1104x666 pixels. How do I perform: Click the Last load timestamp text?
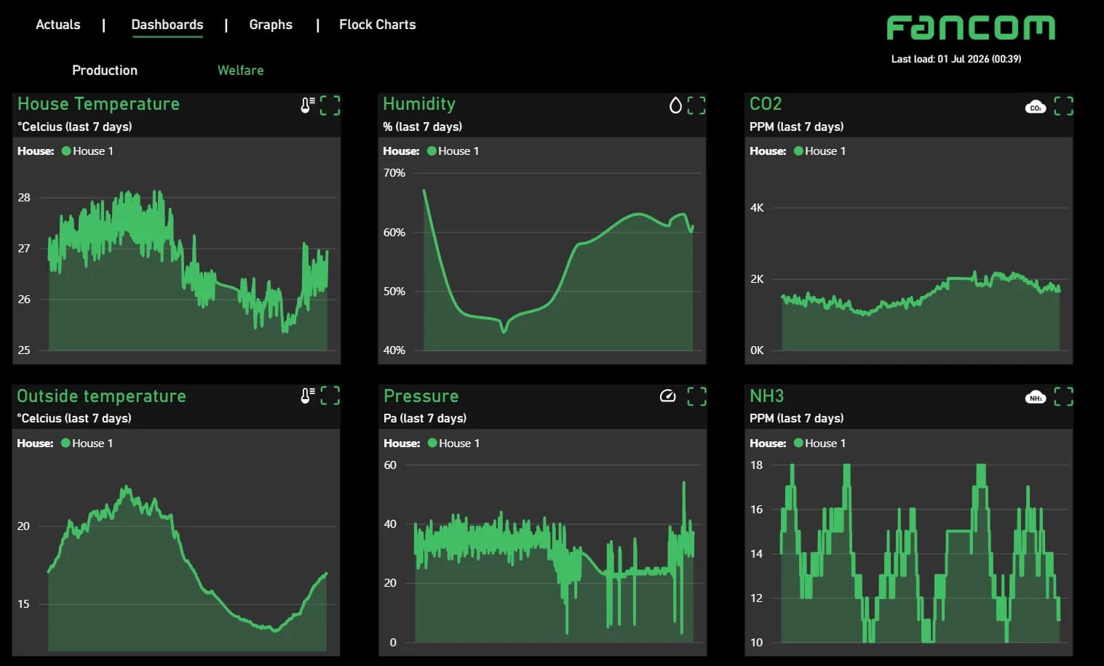point(956,59)
